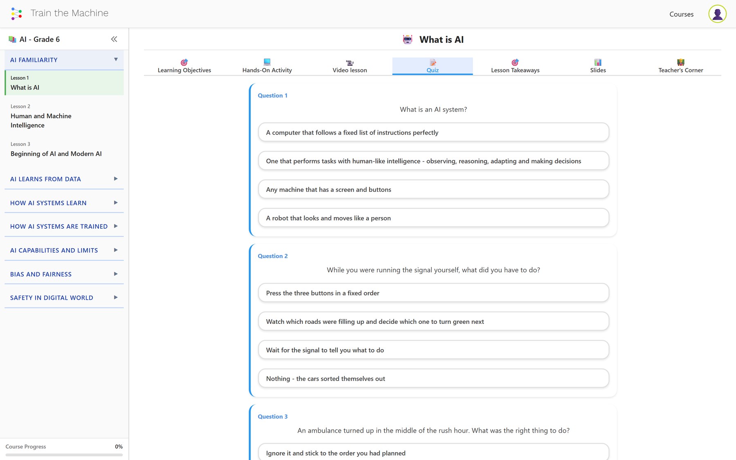Choose 'Watch which roads were filling up' answer
The width and height of the screenshot is (736, 460).
[x=433, y=321]
